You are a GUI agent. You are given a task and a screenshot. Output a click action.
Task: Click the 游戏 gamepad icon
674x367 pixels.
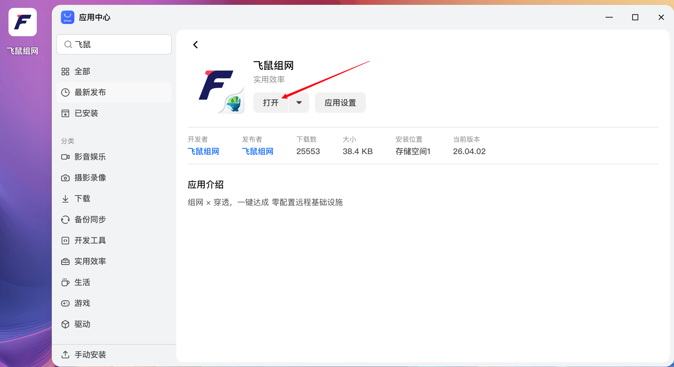point(65,303)
